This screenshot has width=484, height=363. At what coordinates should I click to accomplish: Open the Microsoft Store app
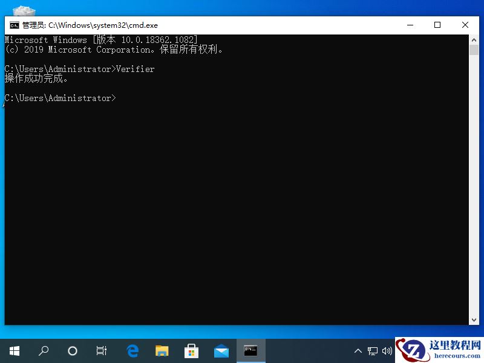[191, 351]
